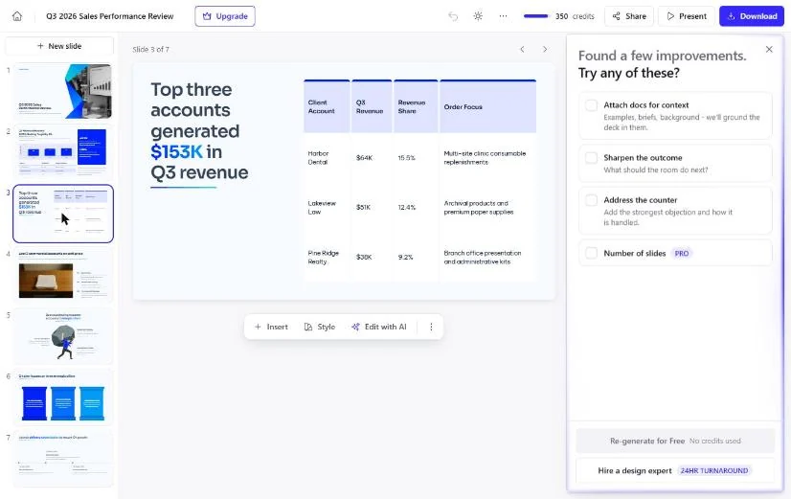This screenshot has width=791, height=499.
Task: Click the Revenue Share column header
Action: [x=416, y=106]
